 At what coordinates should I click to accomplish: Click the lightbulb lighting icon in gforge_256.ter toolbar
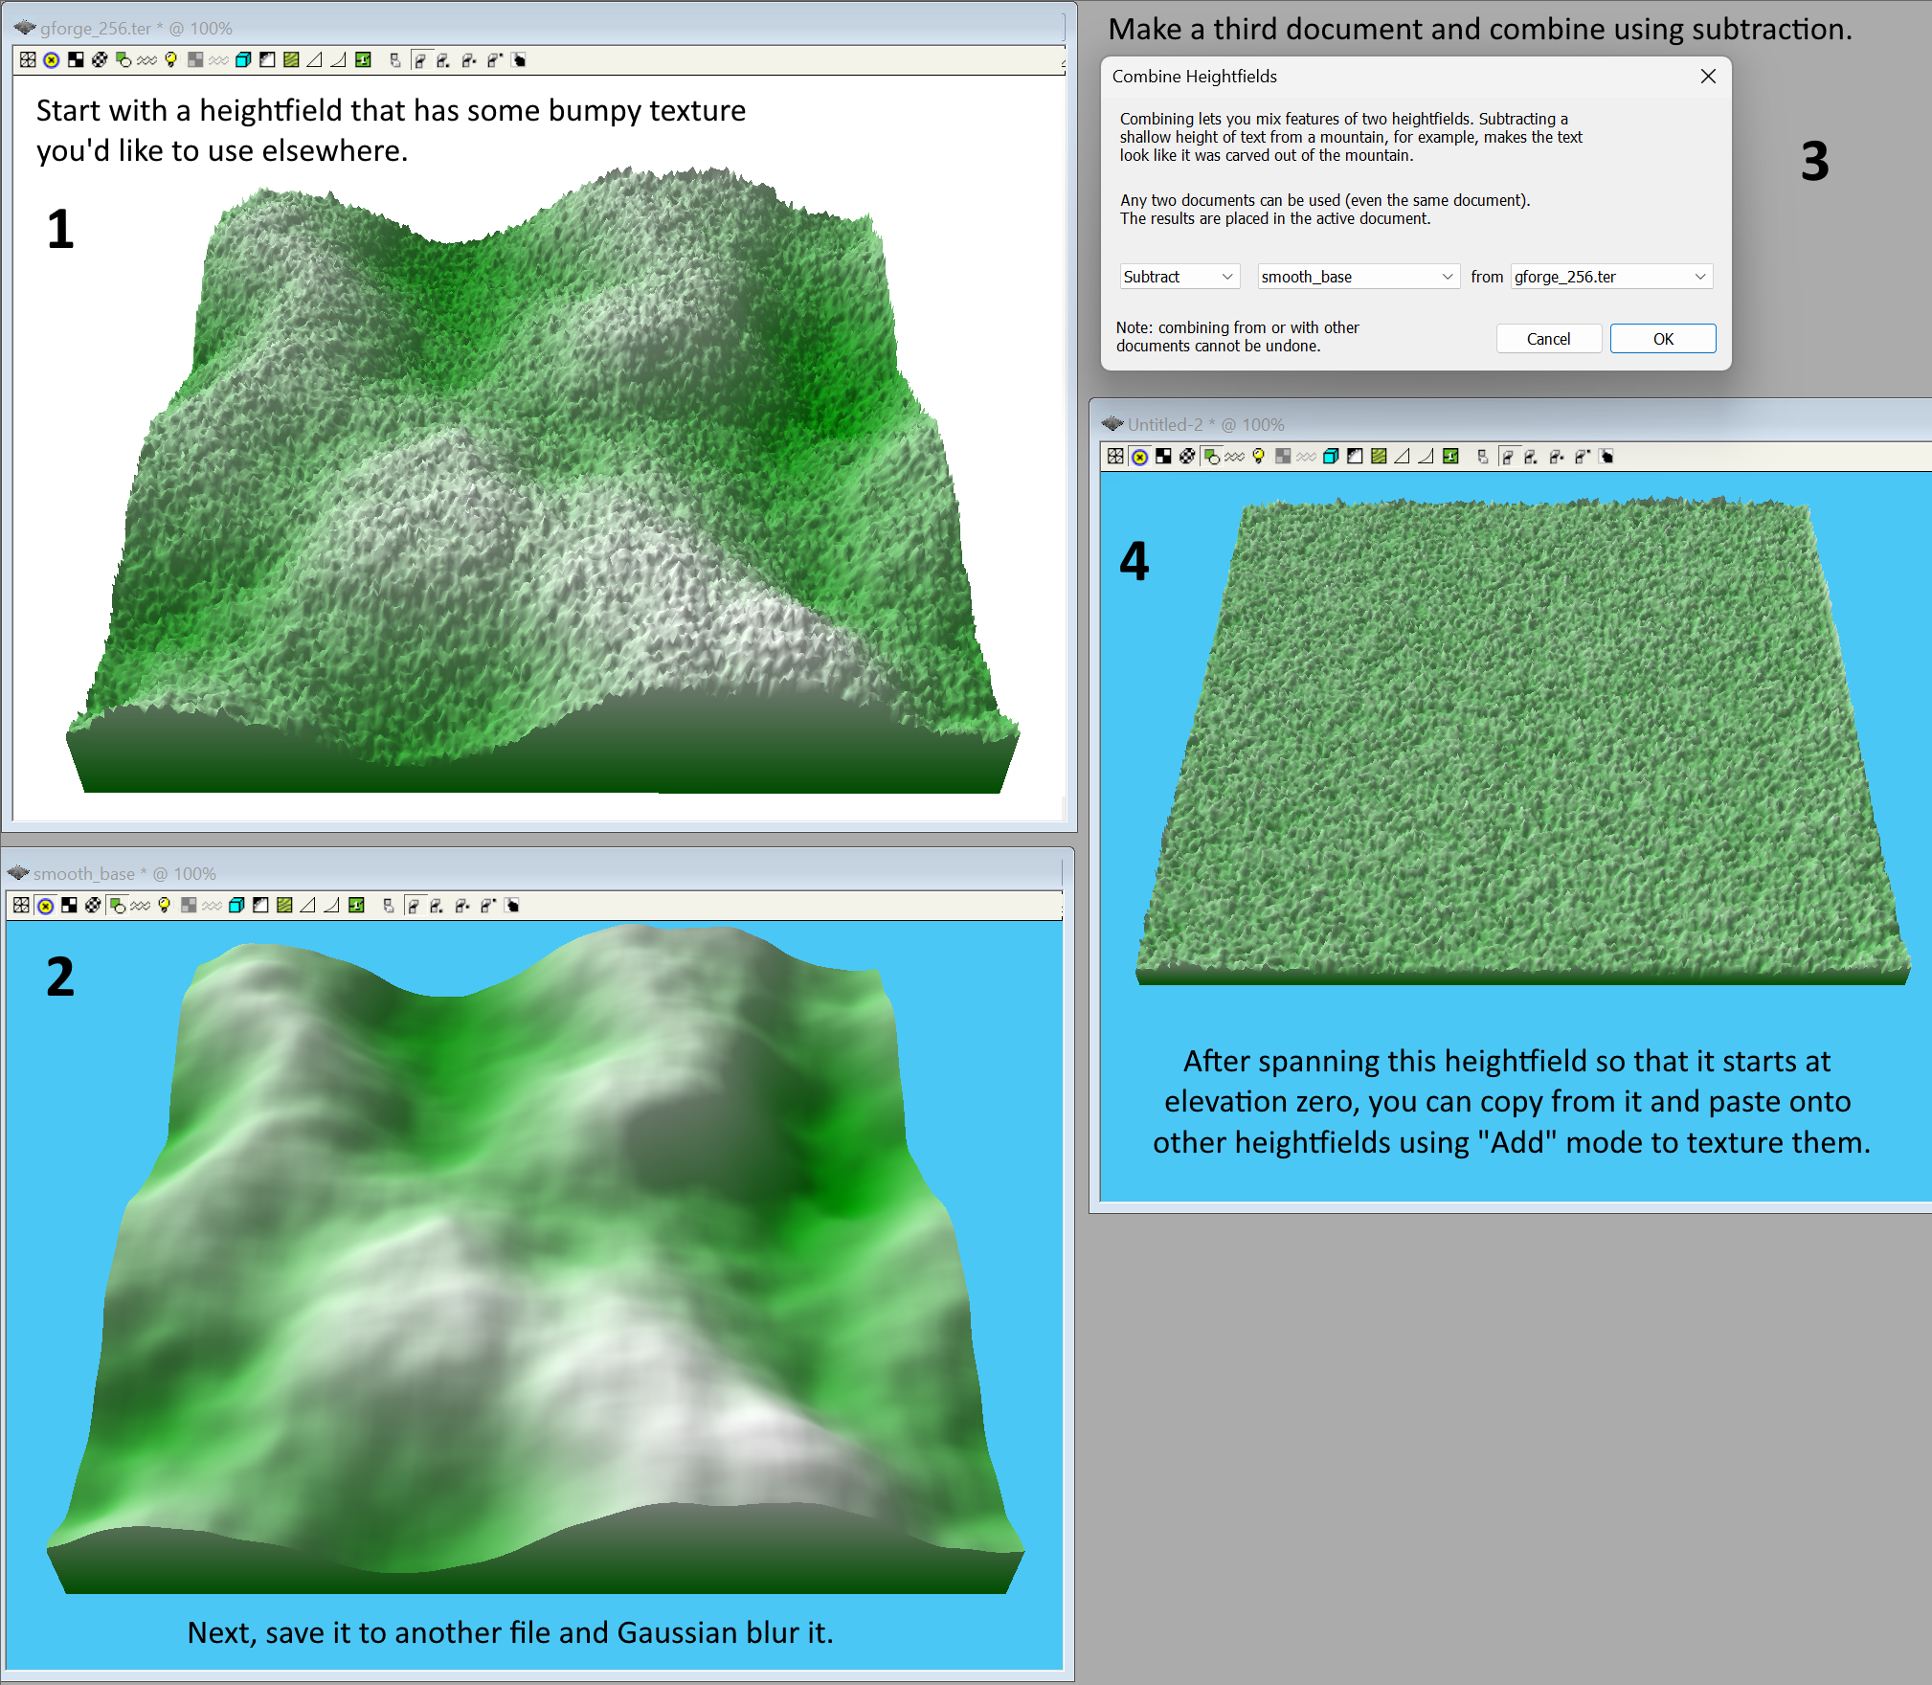[170, 60]
